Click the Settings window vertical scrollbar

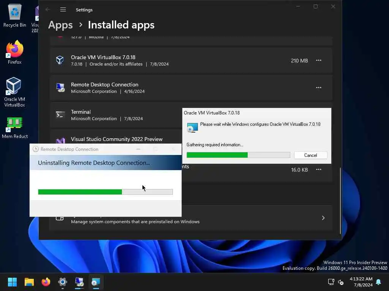pyautogui.click(x=340, y=200)
